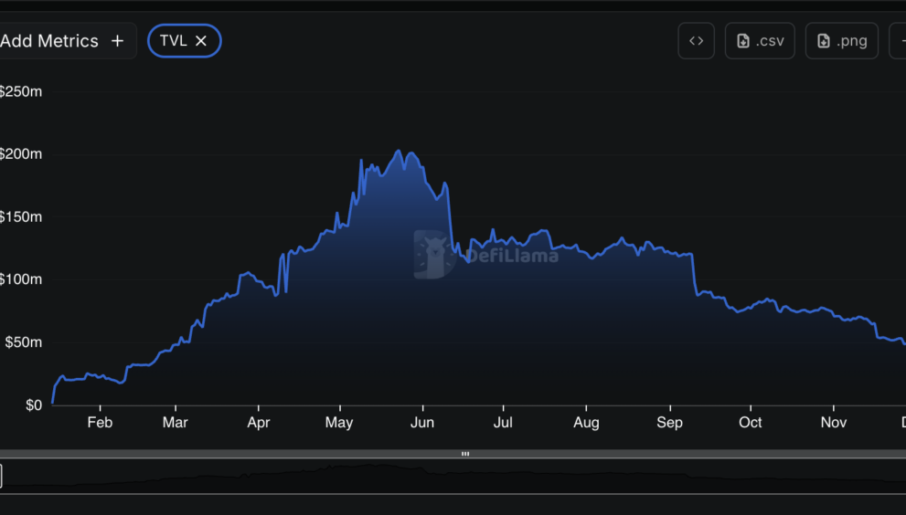The width and height of the screenshot is (906, 515).
Task: Click the Oct label on the time axis
Action: click(x=751, y=423)
